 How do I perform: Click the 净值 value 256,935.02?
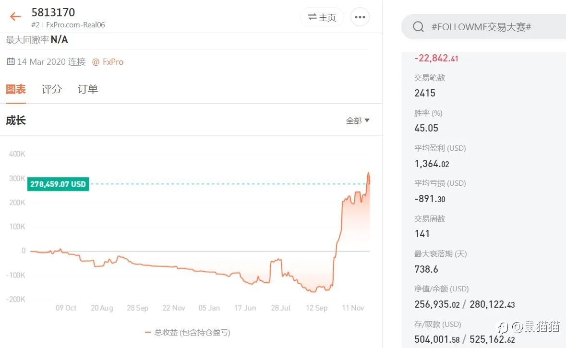[x=437, y=304]
